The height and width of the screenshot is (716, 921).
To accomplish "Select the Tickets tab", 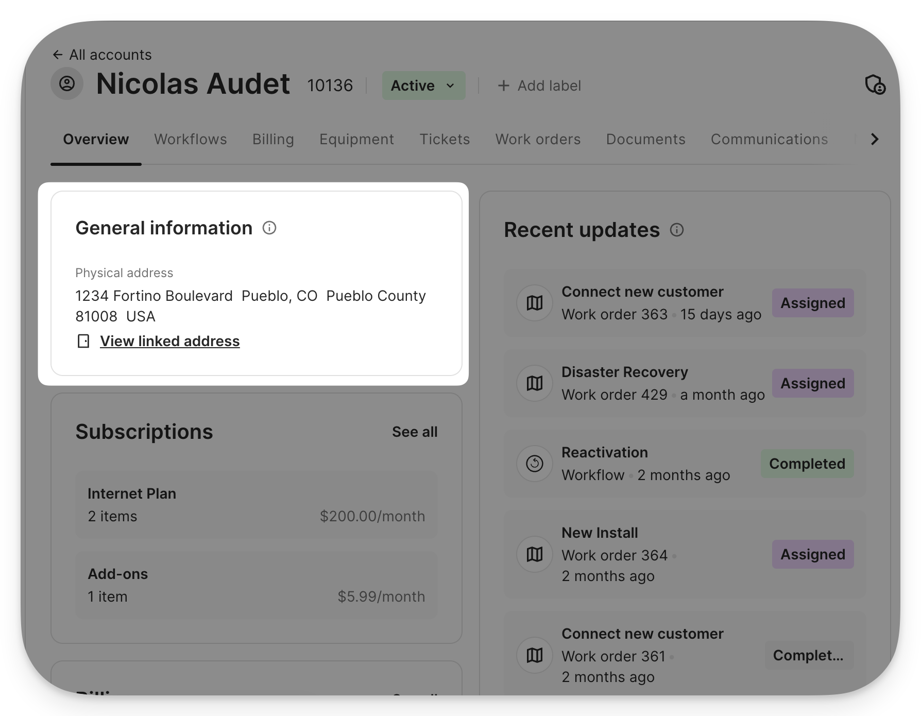I will coord(445,139).
